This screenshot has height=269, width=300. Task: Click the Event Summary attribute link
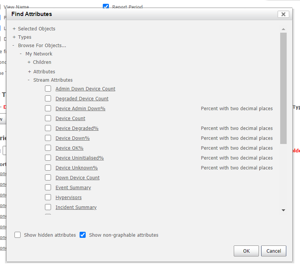(x=73, y=188)
